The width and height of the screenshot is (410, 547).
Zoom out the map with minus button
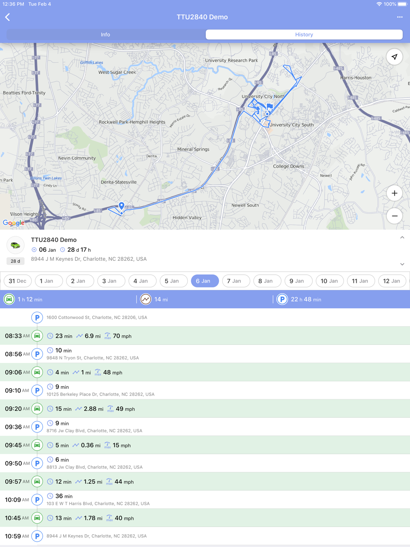[394, 216]
